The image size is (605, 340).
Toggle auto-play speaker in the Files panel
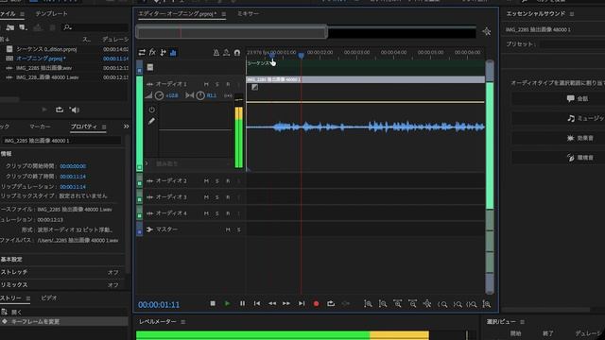click(x=74, y=110)
